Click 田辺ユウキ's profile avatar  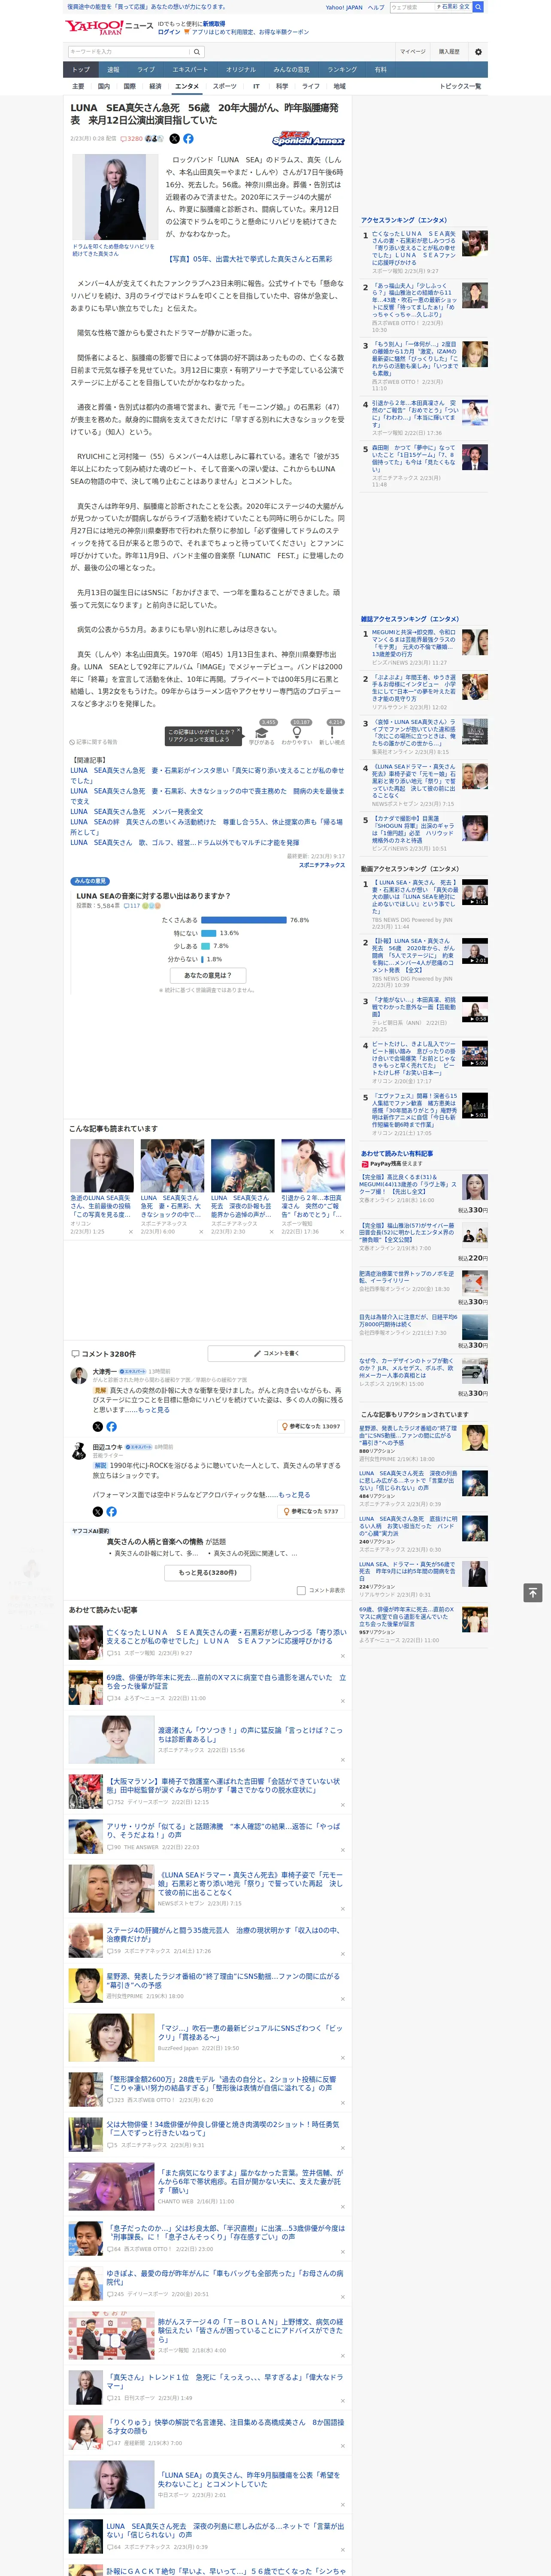coord(79,1451)
